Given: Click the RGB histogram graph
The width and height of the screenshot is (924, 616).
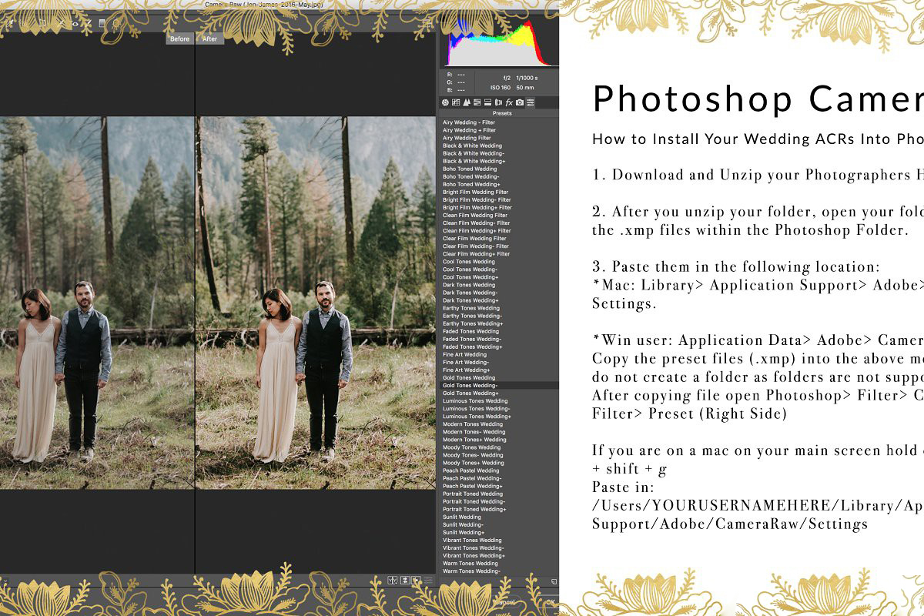Looking at the screenshot, I should click(500, 41).
